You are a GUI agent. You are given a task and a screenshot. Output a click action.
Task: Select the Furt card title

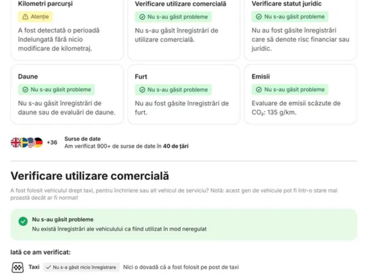[x=141, y=77]
